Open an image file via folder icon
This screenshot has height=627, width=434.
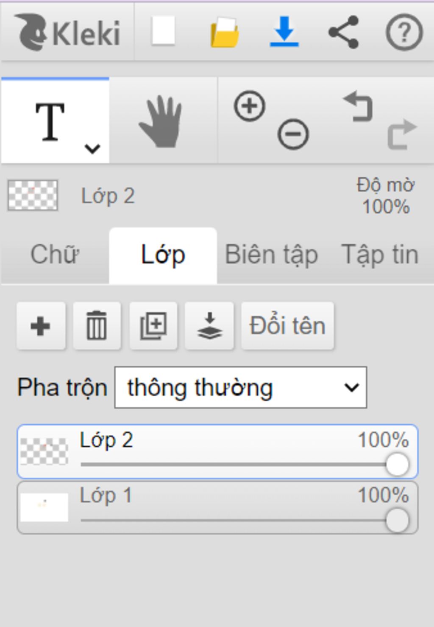coord(225,32)
